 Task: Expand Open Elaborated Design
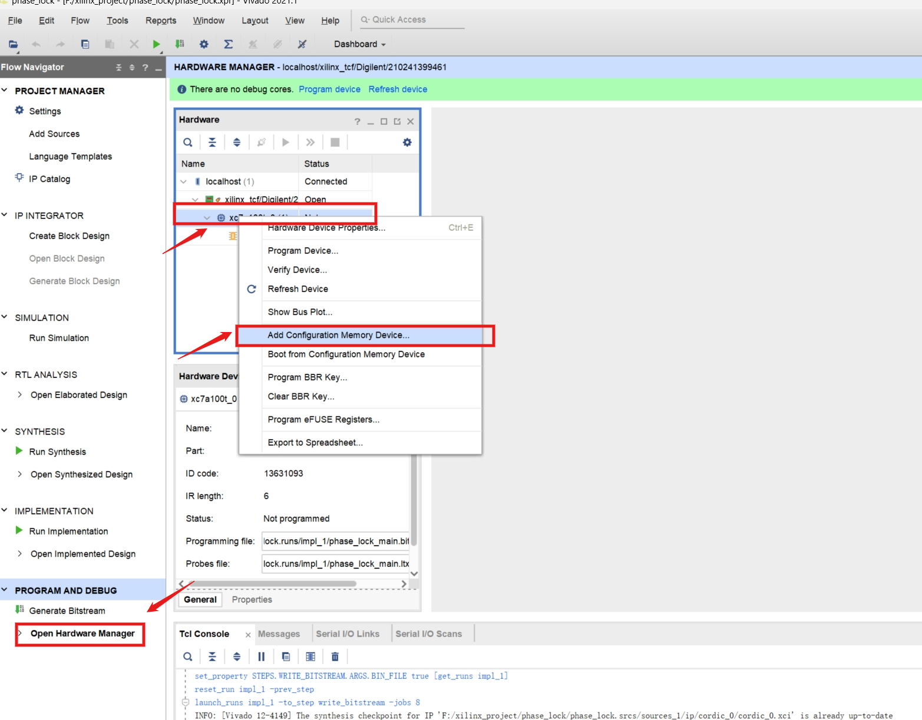19,395
